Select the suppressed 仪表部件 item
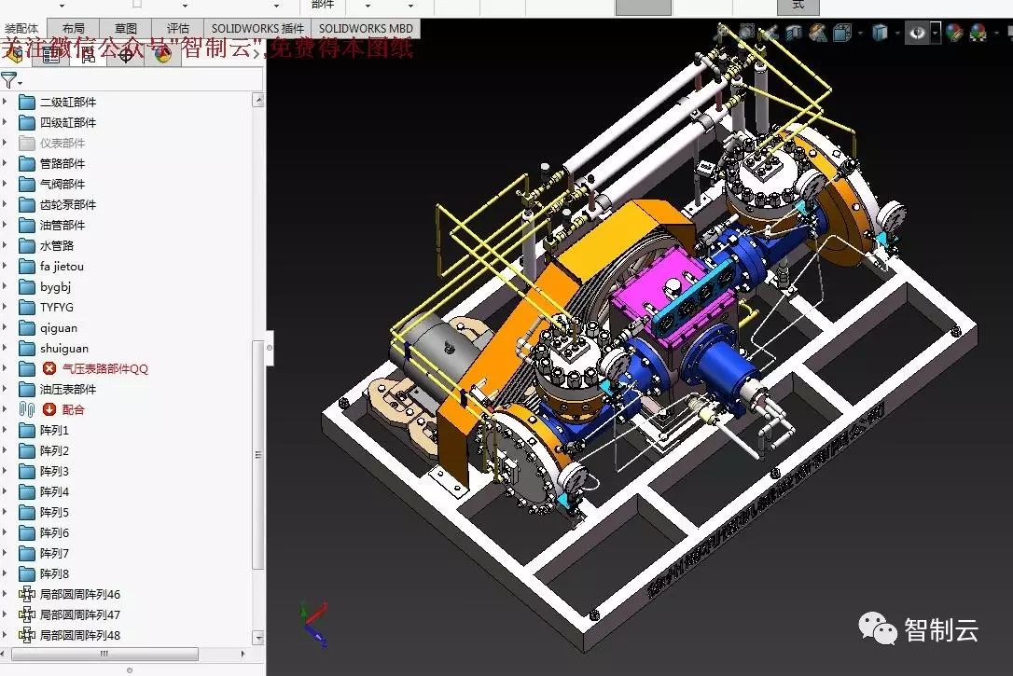1013x676 pixels. tap(62, 143)
